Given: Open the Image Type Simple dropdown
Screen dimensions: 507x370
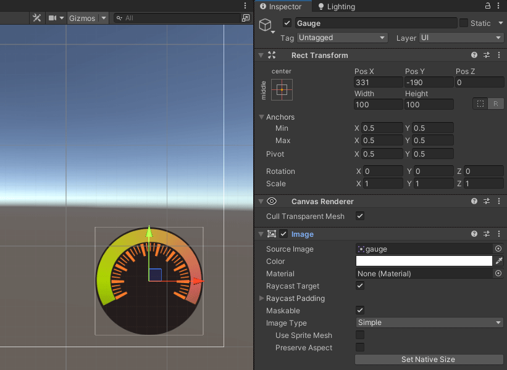Looking at the screenshot, I should click(x=429, y=323).
